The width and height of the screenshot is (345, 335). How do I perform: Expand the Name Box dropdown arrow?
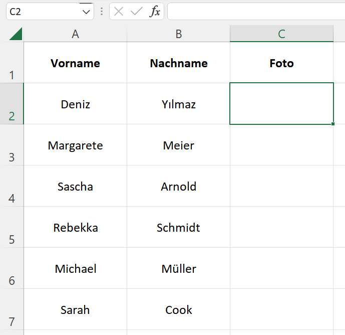click(86, 12)
